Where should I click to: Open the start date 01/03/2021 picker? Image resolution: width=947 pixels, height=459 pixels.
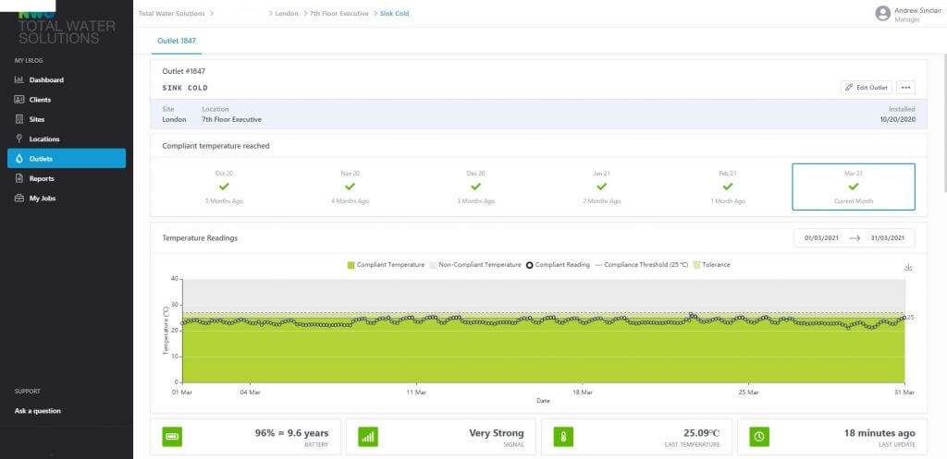coord(822,238)
